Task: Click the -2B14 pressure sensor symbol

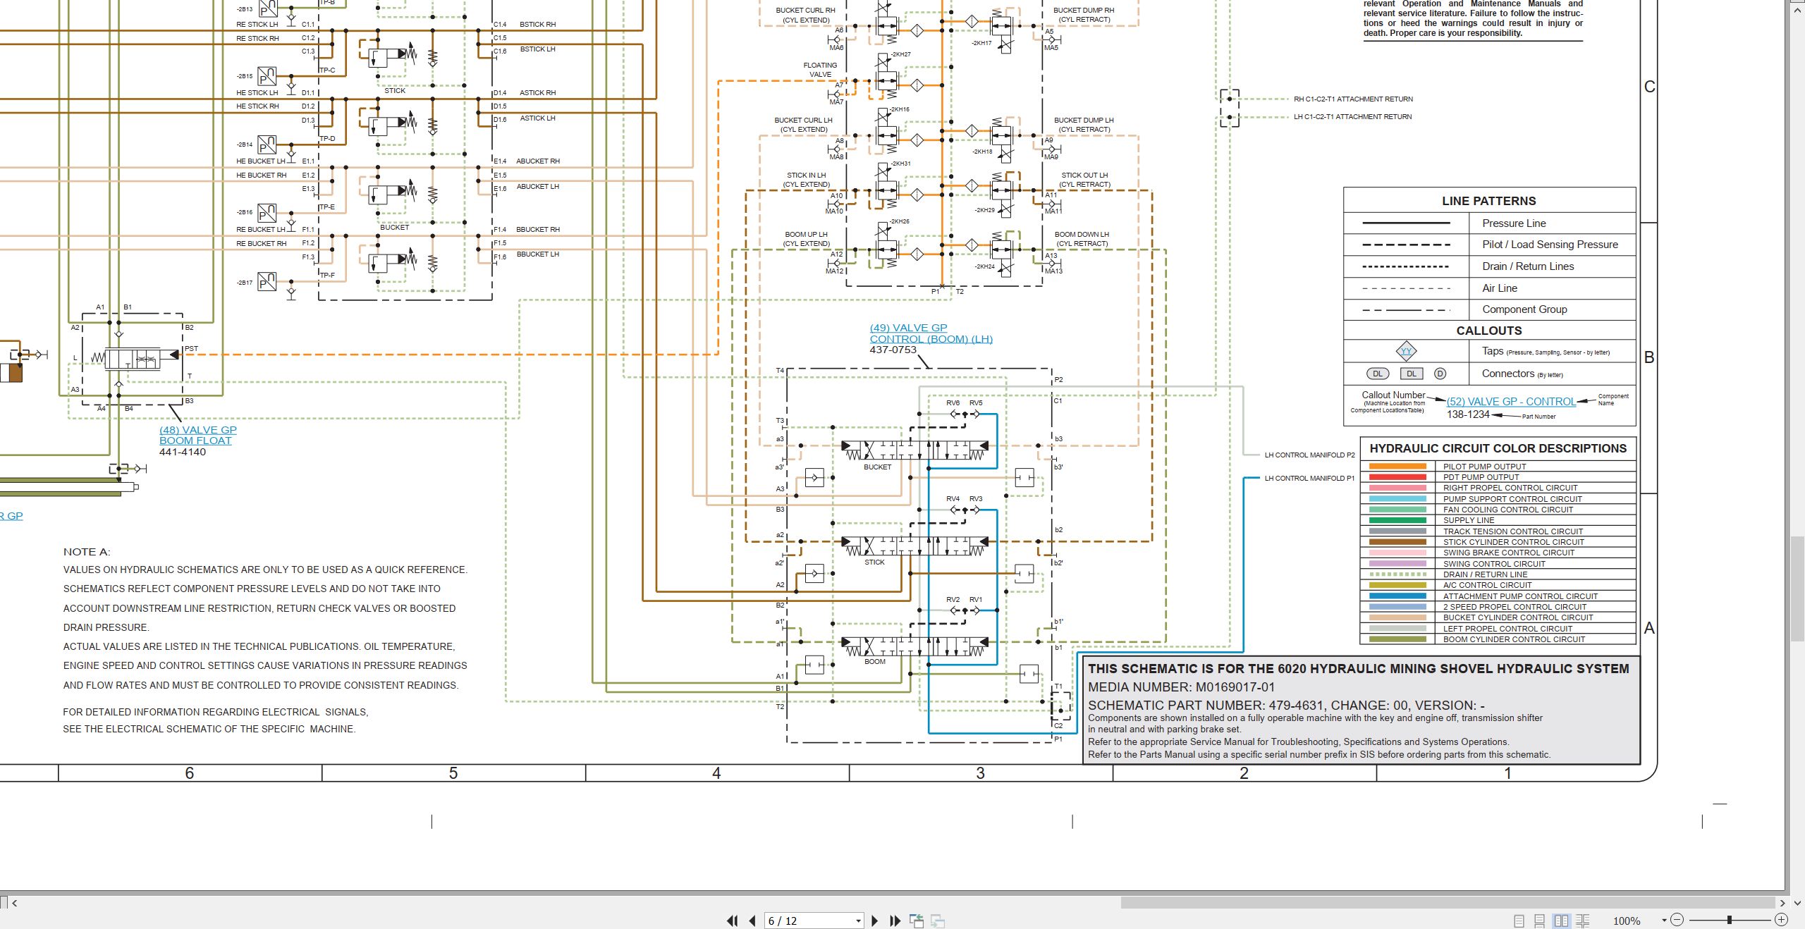Action: 267,144
